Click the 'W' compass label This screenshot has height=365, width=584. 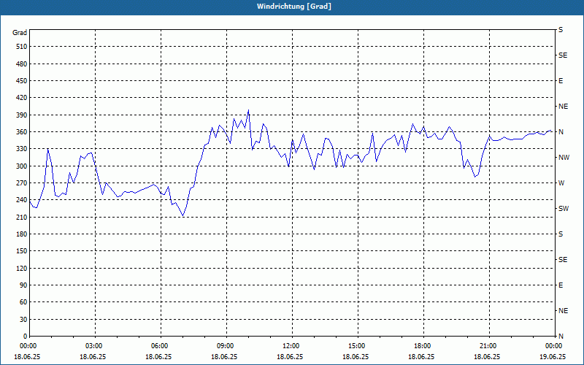point(561,183)
